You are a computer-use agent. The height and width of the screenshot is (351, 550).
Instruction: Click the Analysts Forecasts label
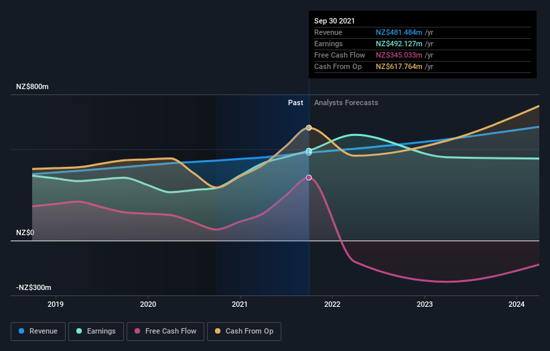[x=346, y=102]
